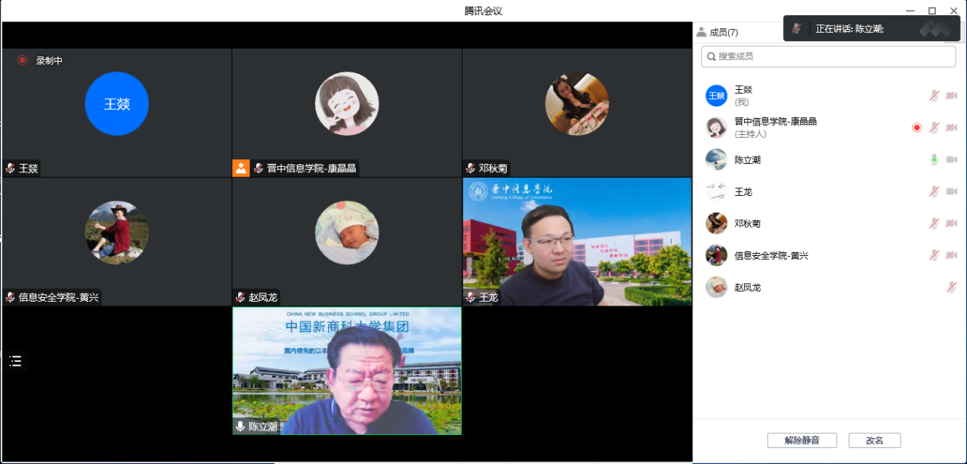Click the 搜索成员 member search field
Screen dimensions: 967x464
pos(828,56)
